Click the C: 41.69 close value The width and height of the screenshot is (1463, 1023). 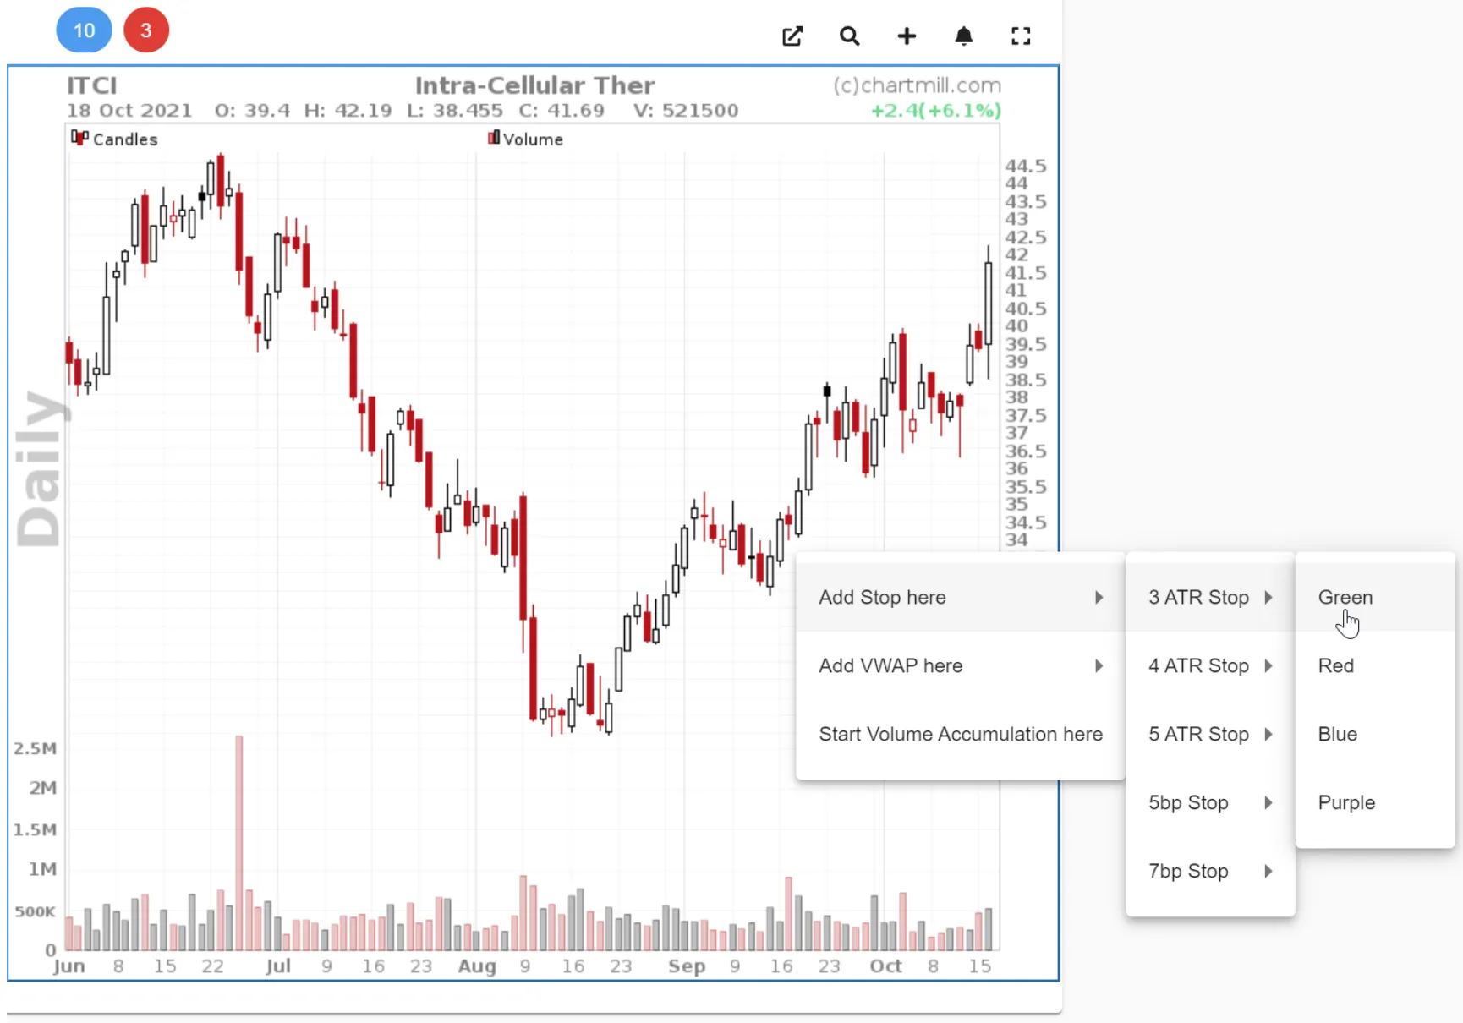tap(562, 111)
